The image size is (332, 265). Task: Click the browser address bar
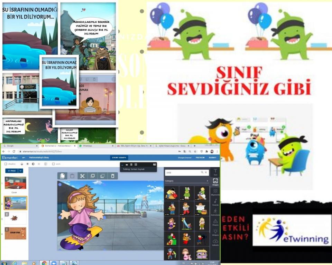[98, 151]
